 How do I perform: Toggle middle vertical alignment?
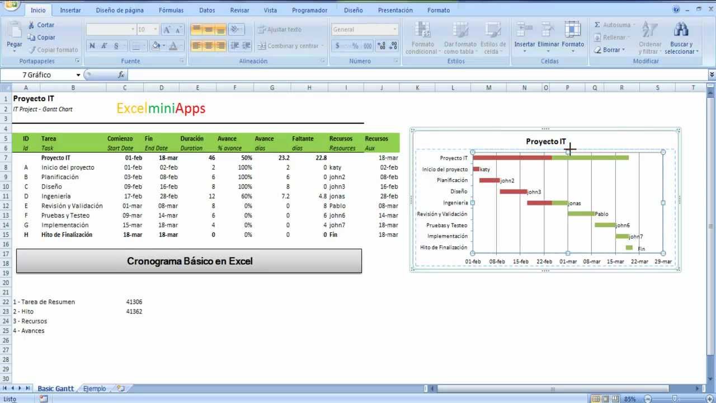209,30
